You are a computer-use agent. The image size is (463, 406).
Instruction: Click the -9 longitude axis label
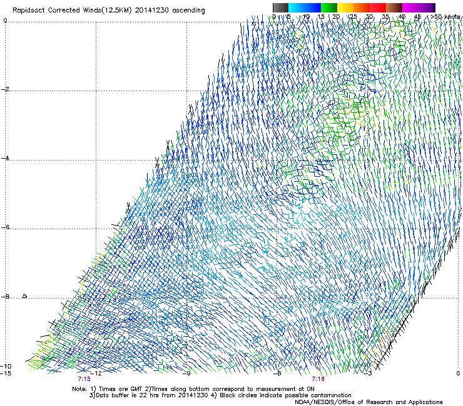pos(186,374)
